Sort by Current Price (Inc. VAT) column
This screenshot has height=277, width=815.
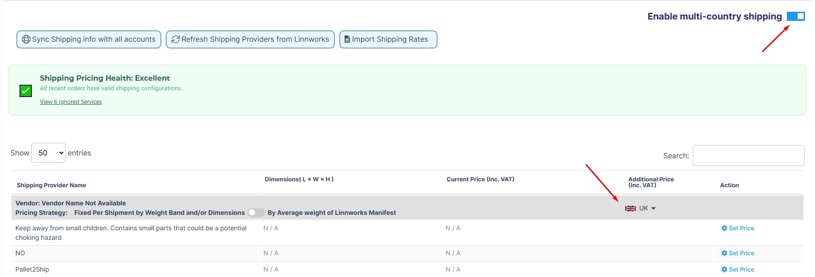(480, 179)
